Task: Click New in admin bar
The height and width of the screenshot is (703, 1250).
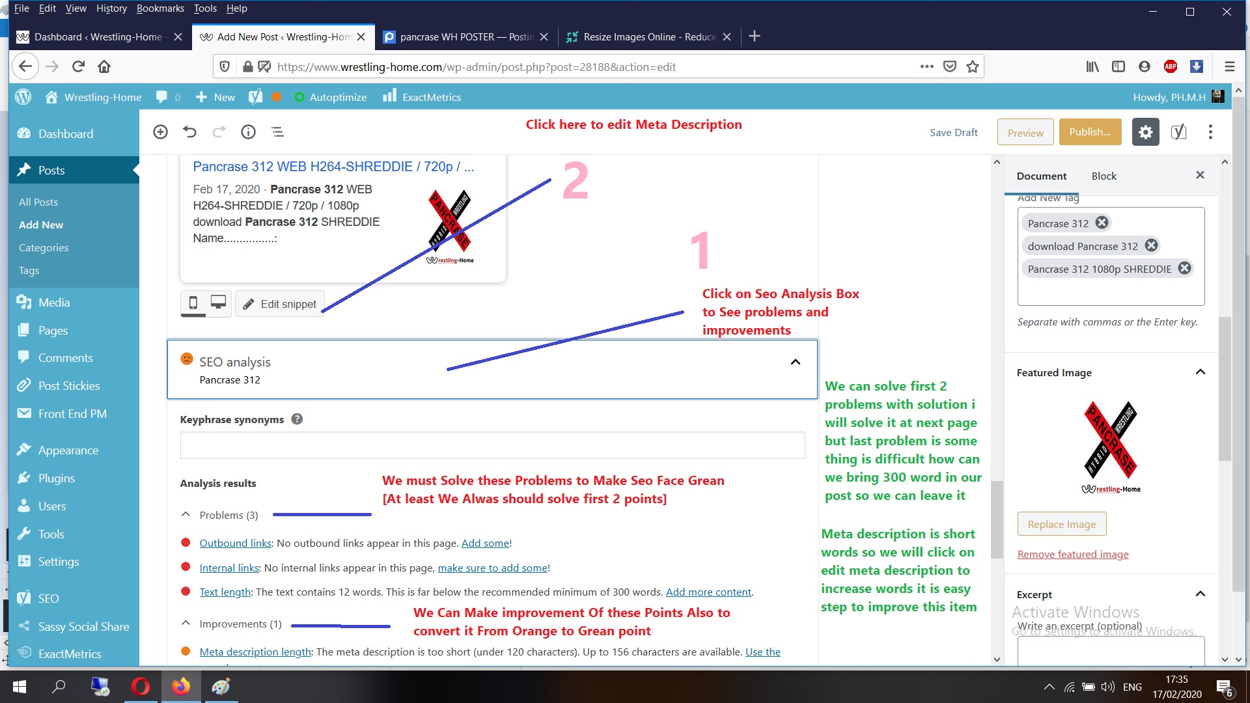Action: pos(215,97)
